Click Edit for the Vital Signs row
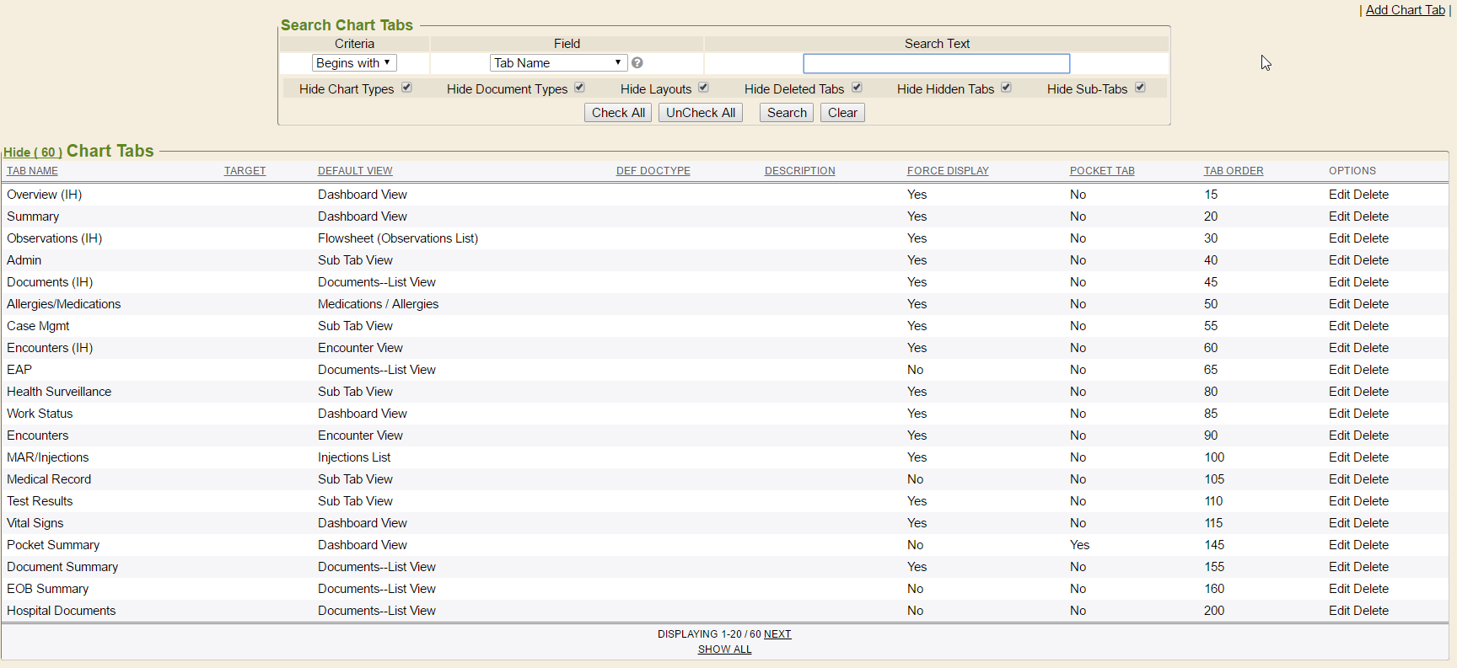1457x668 pixels. [x=1339, y=523]
